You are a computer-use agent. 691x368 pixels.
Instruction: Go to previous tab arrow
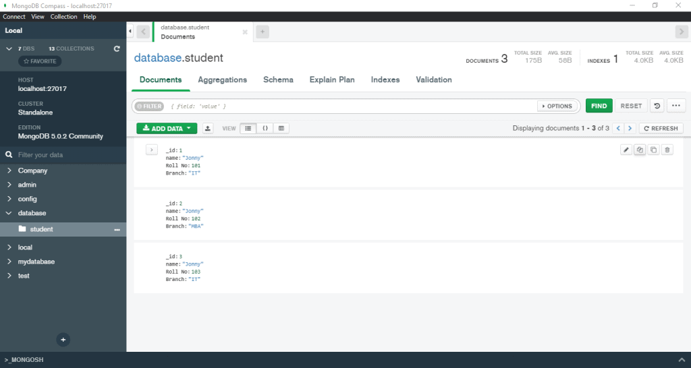coord(143,32)
